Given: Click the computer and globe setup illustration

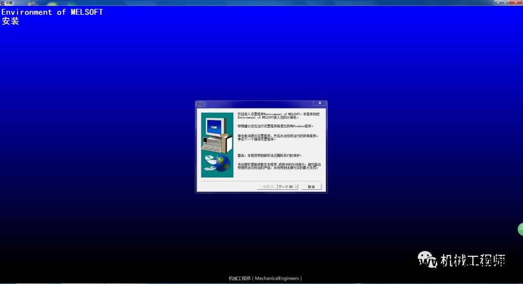Looking at the screenshot, I should pyautogui.click(x=217, y=145).
